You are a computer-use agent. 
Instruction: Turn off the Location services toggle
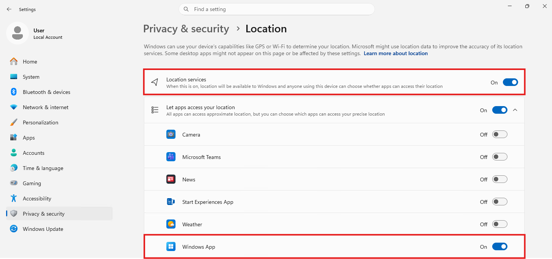pyautogui.click(x=510, y=82)
